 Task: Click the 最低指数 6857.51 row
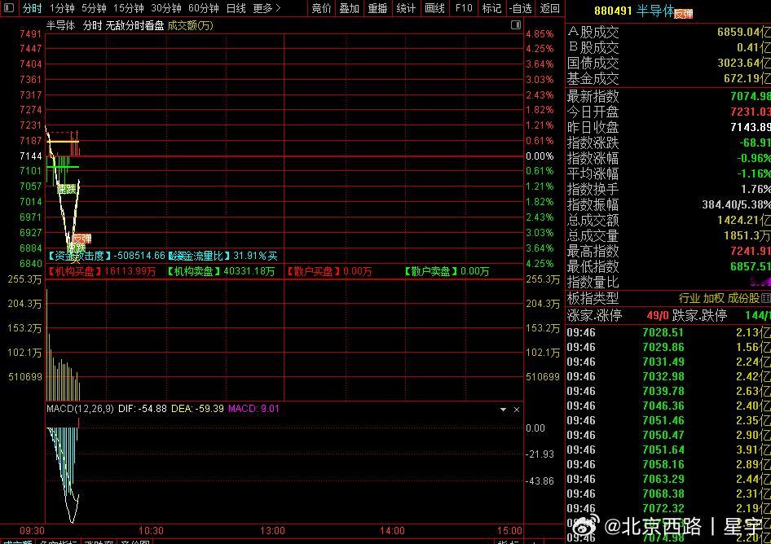(x=668, y=267)
